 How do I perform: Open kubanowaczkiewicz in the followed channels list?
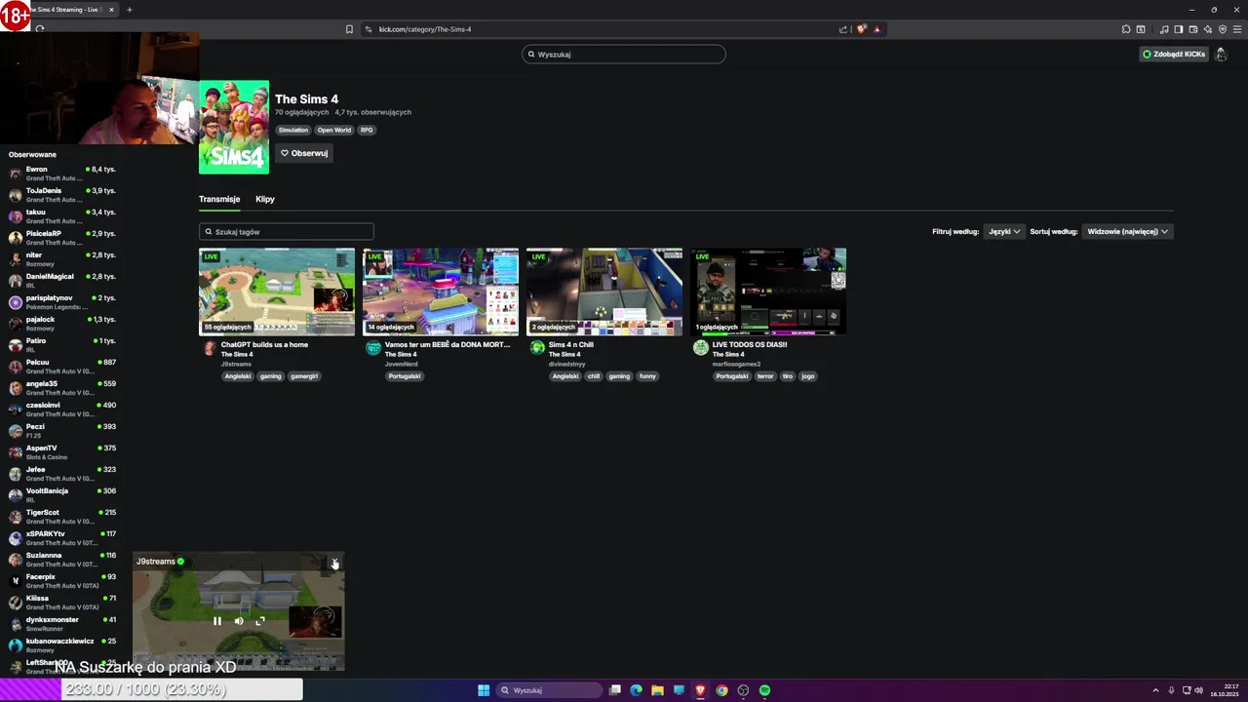pos(62,645)
